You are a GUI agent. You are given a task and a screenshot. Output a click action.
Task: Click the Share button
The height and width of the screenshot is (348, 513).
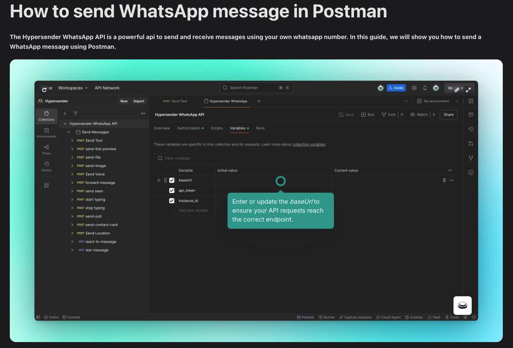point(448,114)
